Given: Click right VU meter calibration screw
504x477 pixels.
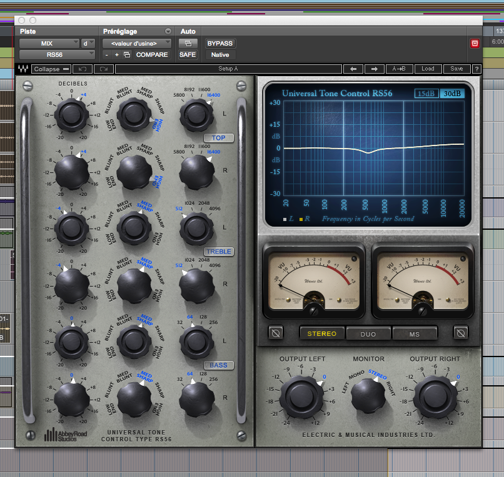Looking at the screenshot, I should (x=423, y=310).
